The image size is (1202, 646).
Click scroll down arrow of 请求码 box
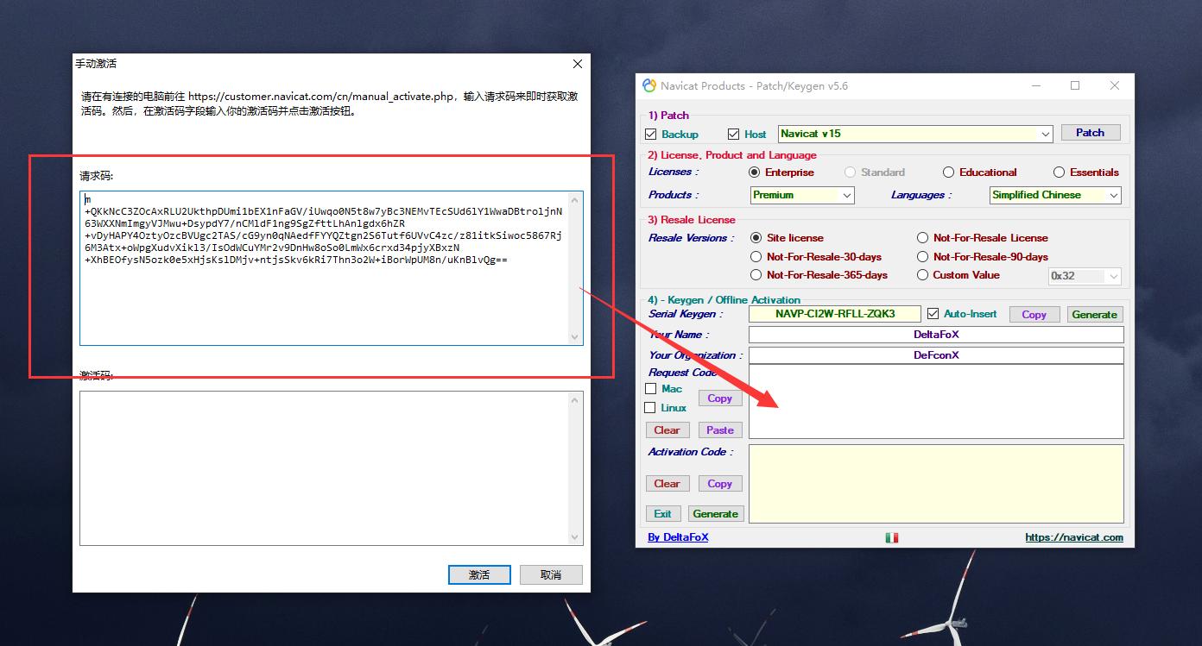(x=576, y=337)
